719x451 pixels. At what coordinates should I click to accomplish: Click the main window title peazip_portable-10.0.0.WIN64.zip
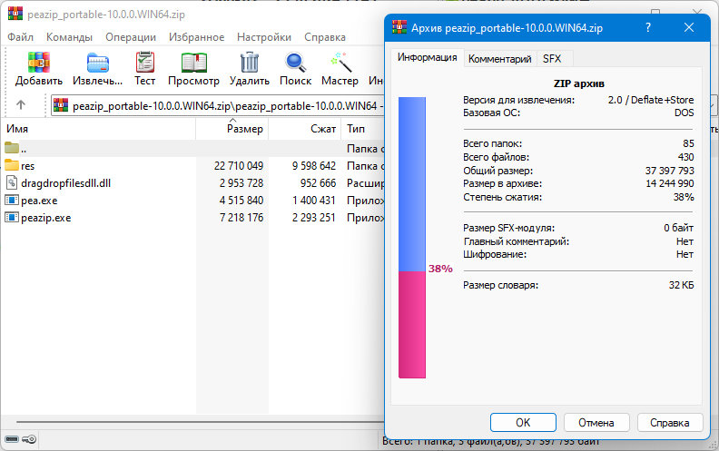pos(106,15)
